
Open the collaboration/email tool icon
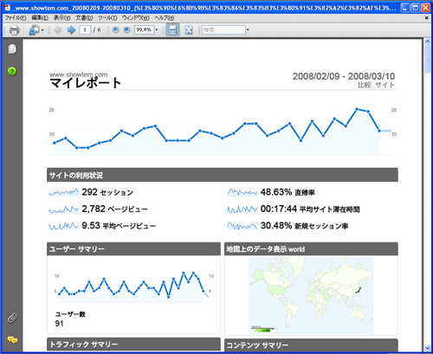pyautogui.click(x=35, y=30)
